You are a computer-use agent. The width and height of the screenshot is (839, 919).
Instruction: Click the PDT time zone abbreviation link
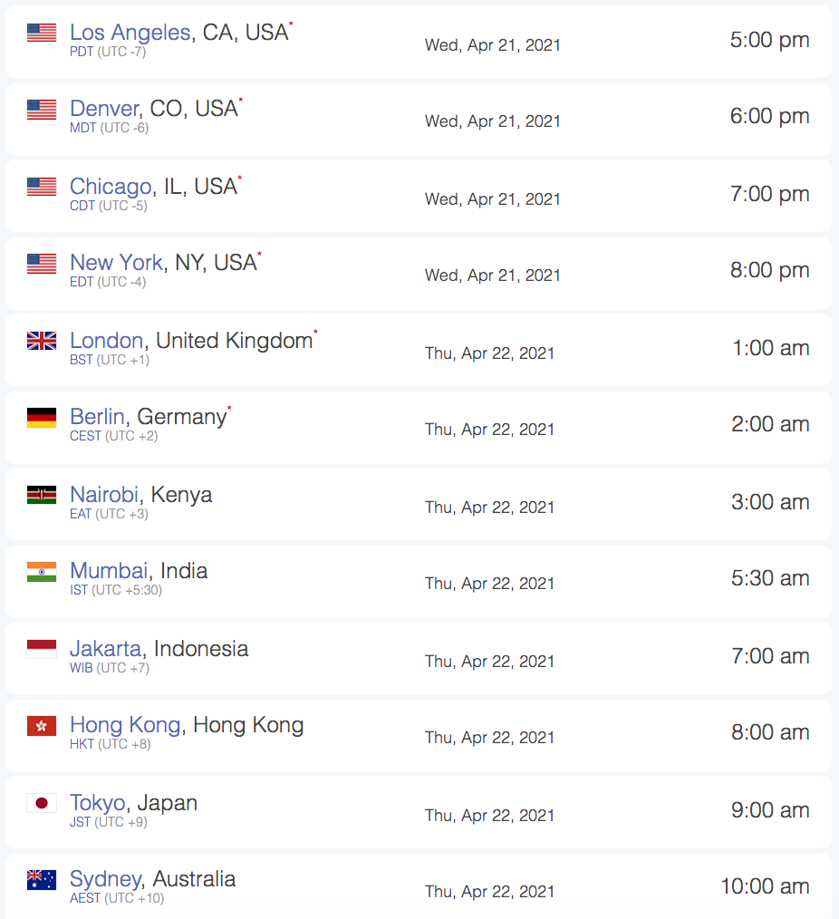82,52
